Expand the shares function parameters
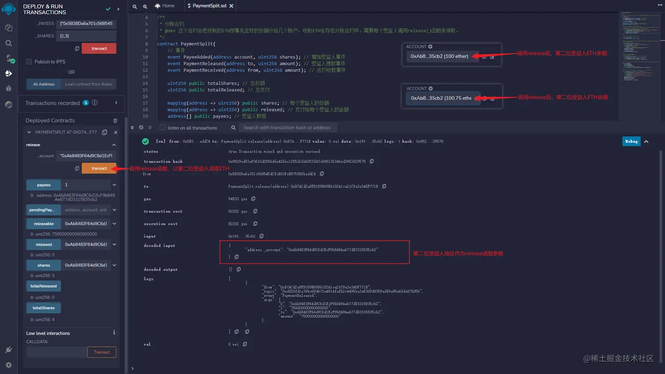The image size is (665, 374). point(114,265)
